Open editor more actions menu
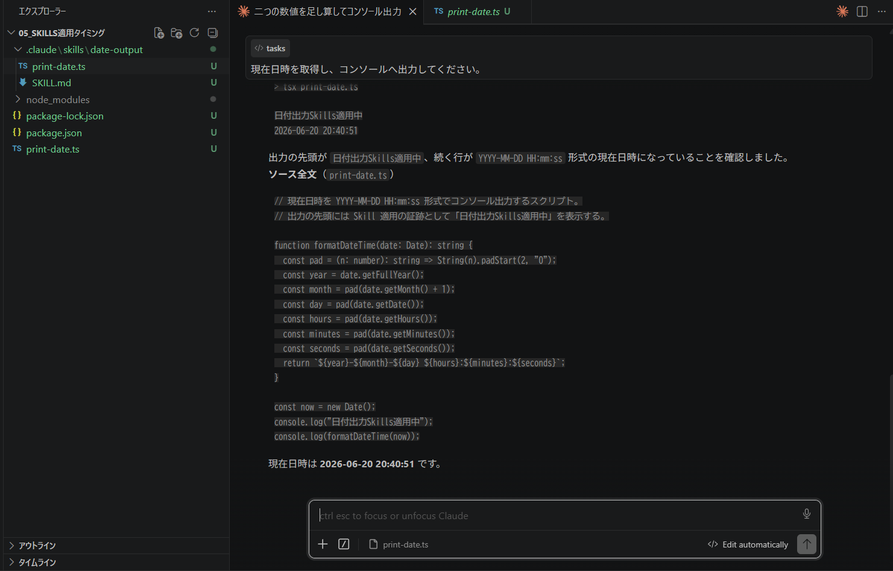The image size is (893, 571). click(882, 11)
